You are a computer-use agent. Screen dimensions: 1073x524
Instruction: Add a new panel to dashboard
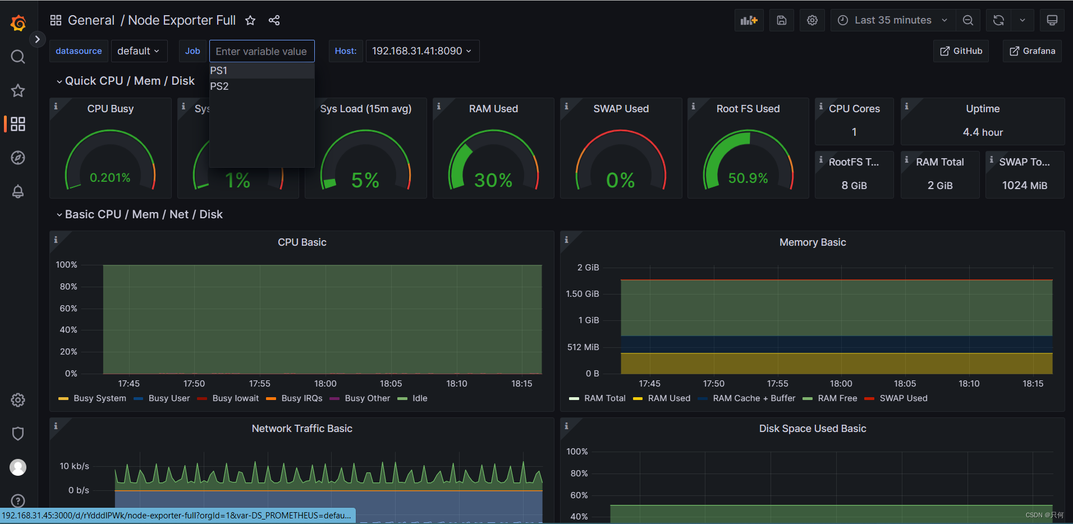(749, 20)
